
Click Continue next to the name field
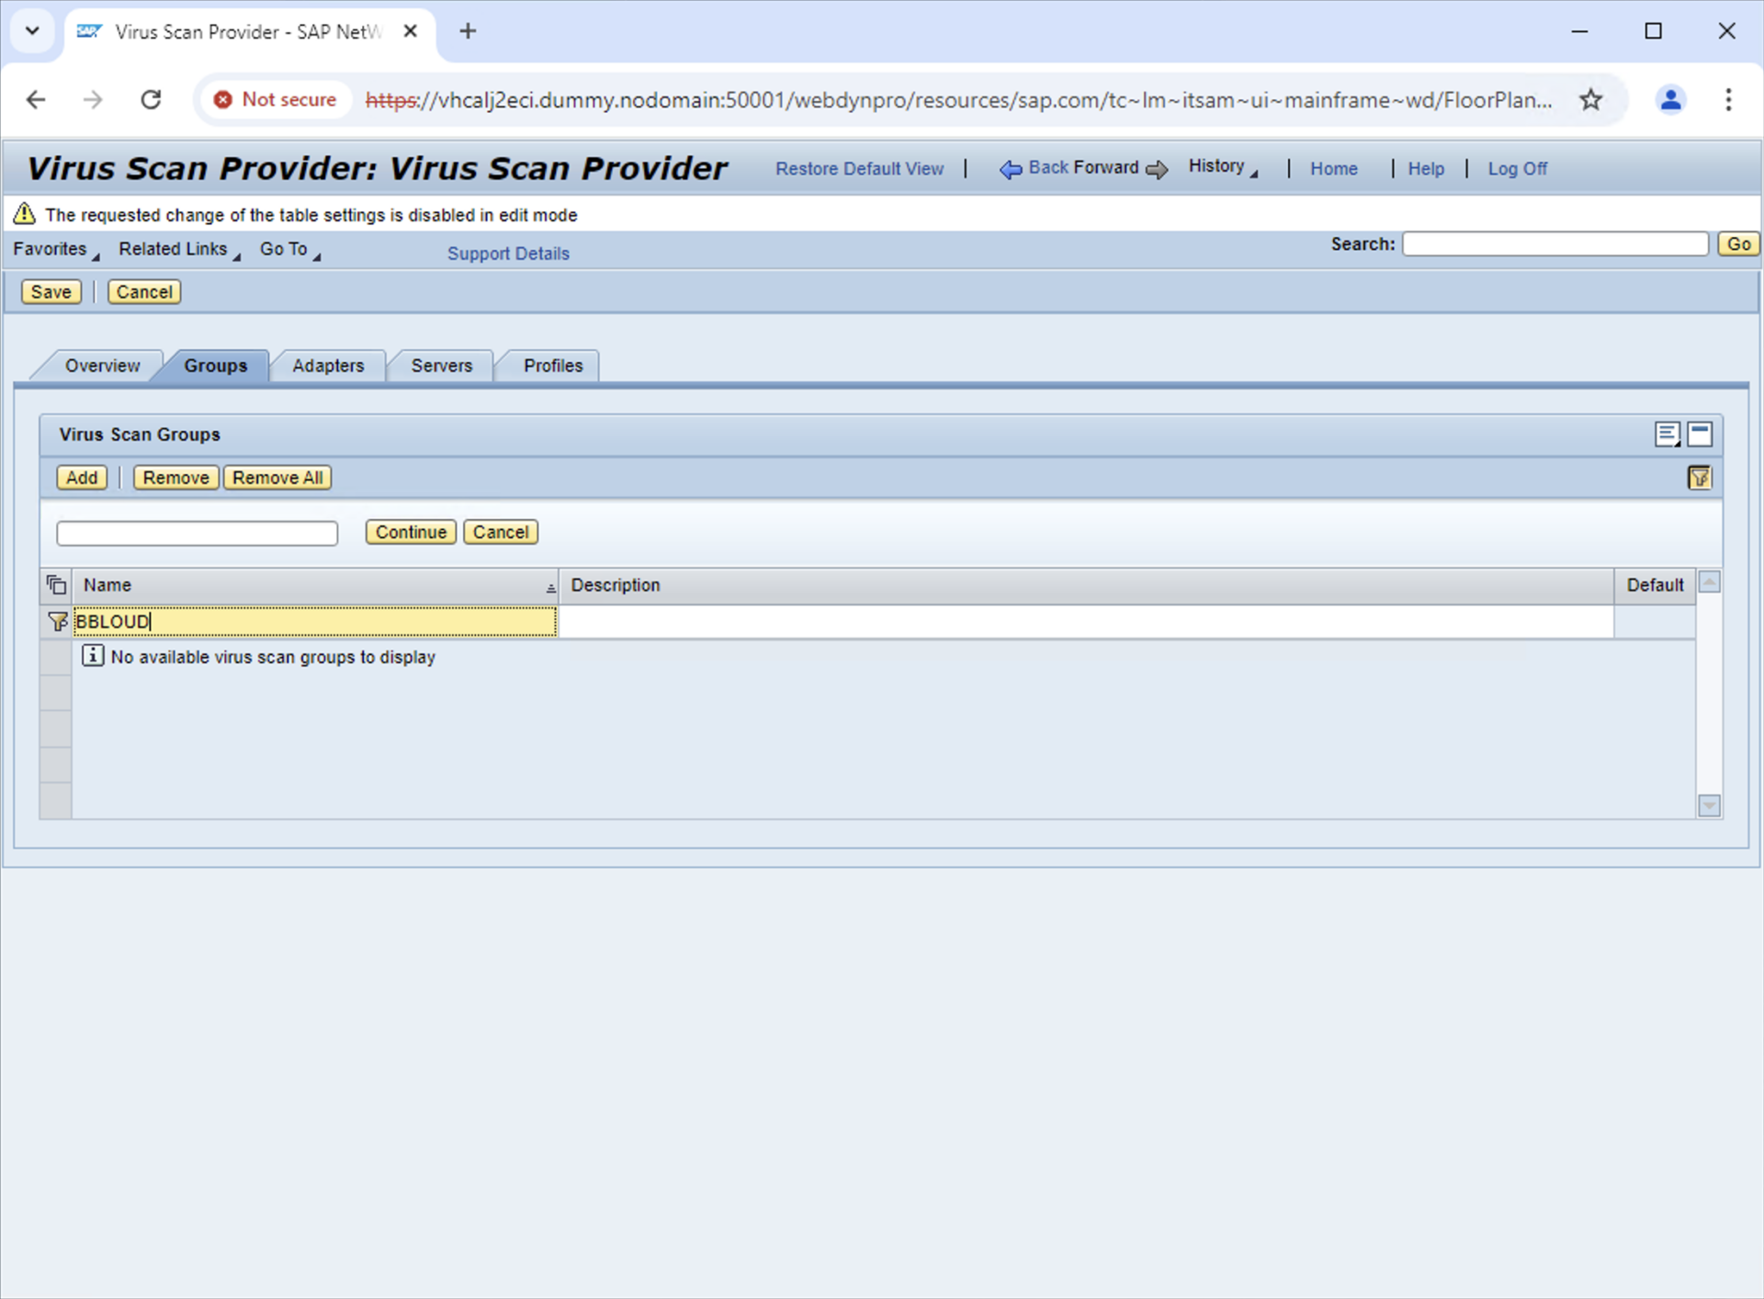tap(411, 532)
